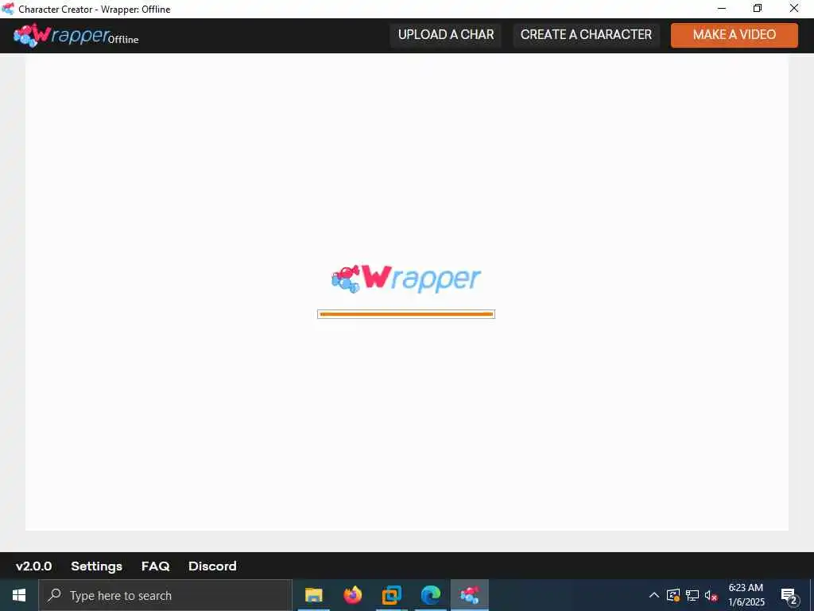Open File Explorer from taskbar

pyautogui.click(x=313, y=595)
